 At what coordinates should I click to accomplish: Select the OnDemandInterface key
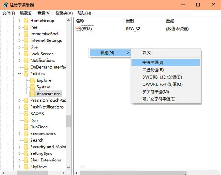(48, 67)
